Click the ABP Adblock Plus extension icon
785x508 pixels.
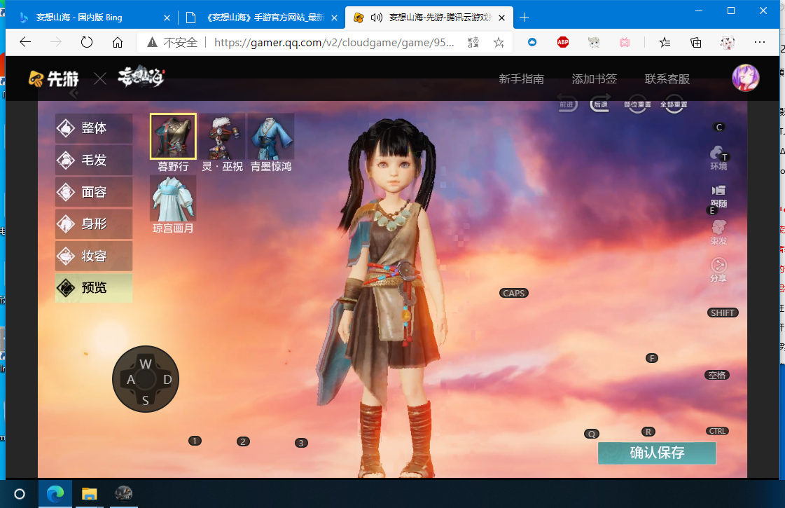(x=563, y=42)
